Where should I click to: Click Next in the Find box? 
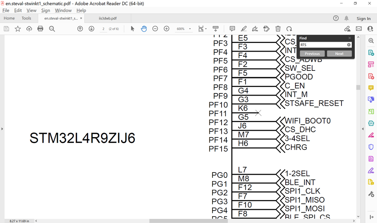[339, 53]
